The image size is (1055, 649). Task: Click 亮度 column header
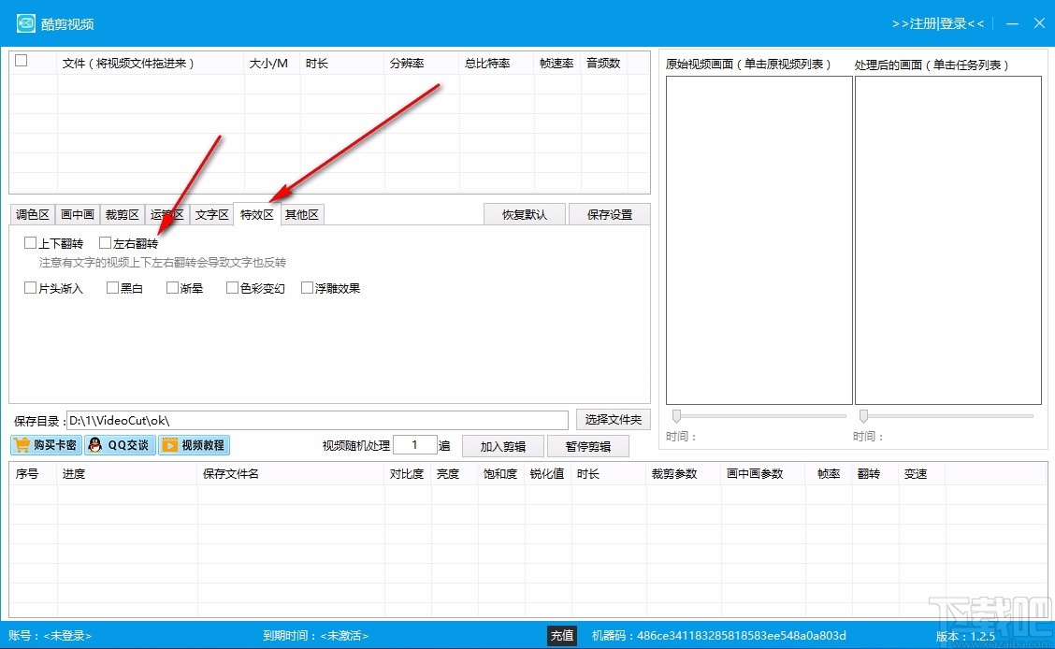[455, 473]
